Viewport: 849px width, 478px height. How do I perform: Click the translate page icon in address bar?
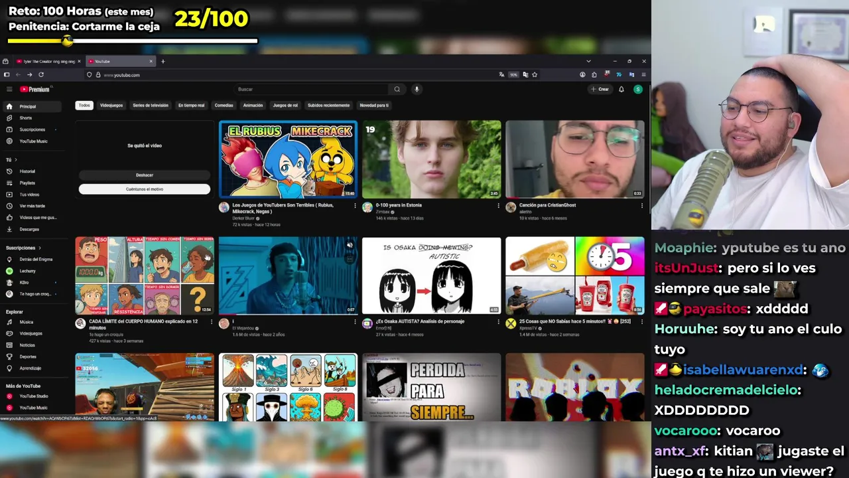point(502,75)
